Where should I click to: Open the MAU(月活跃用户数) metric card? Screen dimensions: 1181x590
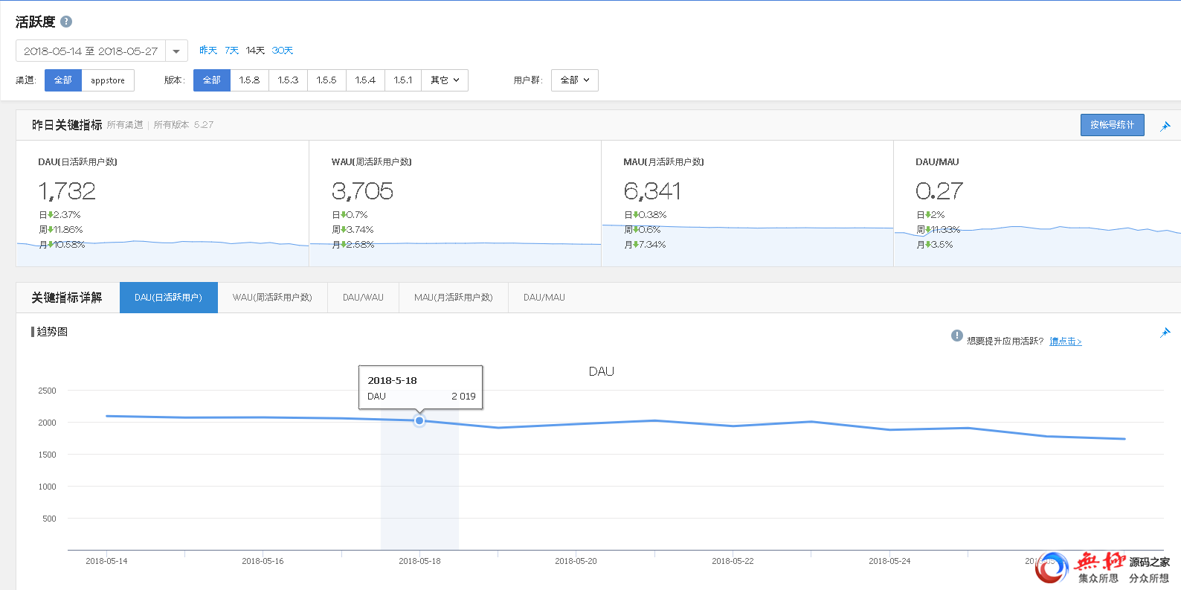click(747, 203)
